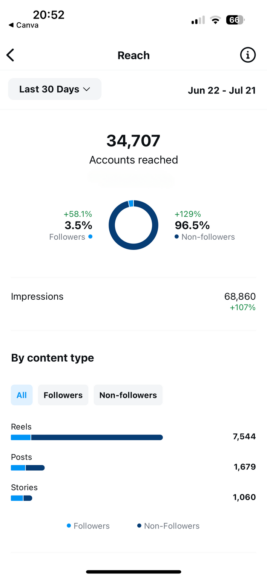Screen dimensions: 267x579
Task: Switch to the Non-followers filter chip
Action: [128, 395]
